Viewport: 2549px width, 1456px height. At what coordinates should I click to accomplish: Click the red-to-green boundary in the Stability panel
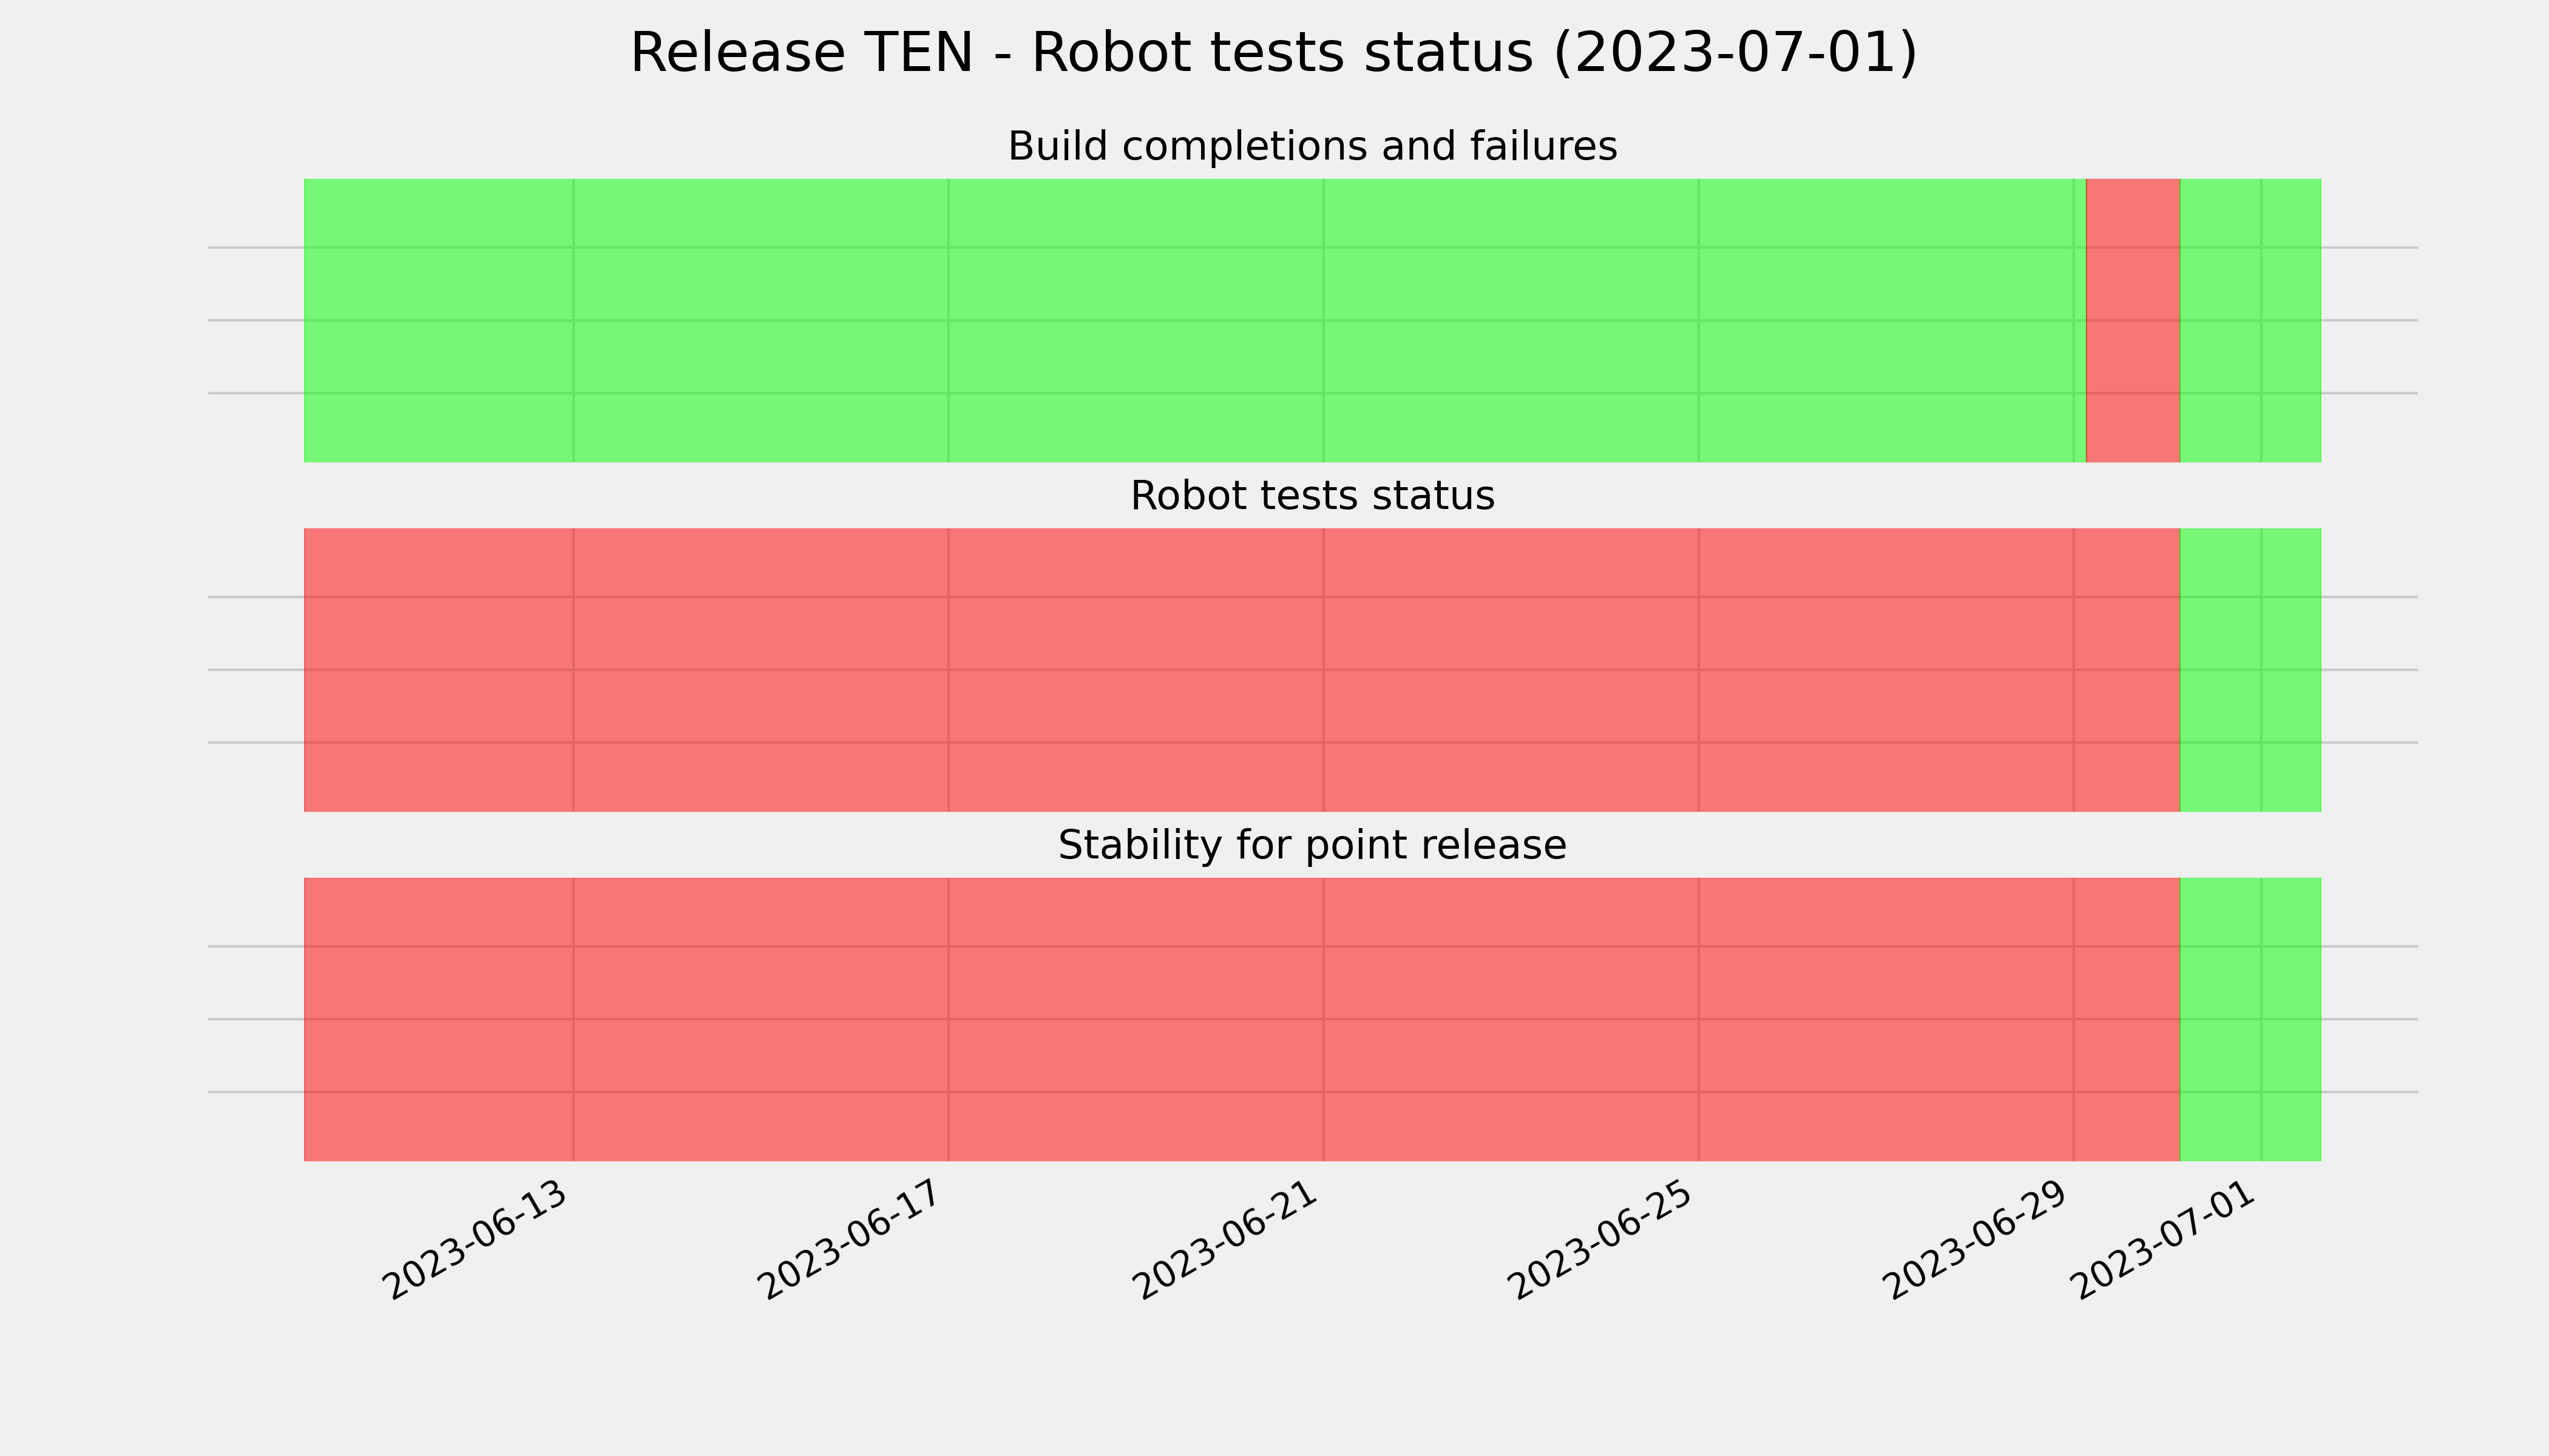pyautogui.click(x=2180, y=1019)
